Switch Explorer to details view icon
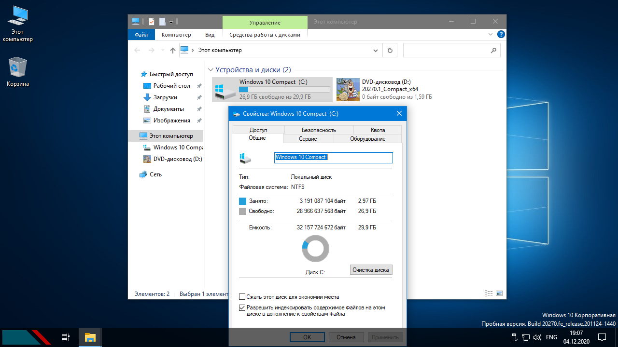The image size is (618, 347). 489,294
